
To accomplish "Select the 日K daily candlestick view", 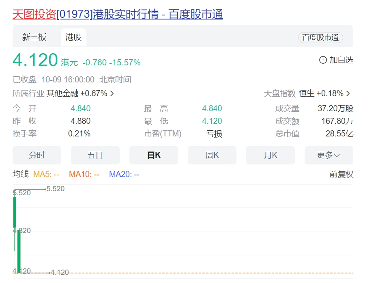I will 153,155.
